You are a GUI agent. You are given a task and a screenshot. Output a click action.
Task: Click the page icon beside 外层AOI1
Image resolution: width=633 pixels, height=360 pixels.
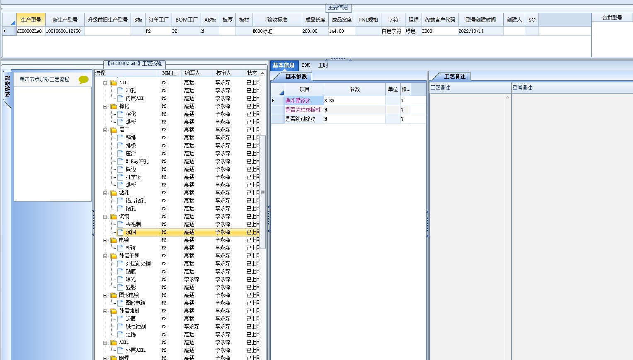click(120, 350)
